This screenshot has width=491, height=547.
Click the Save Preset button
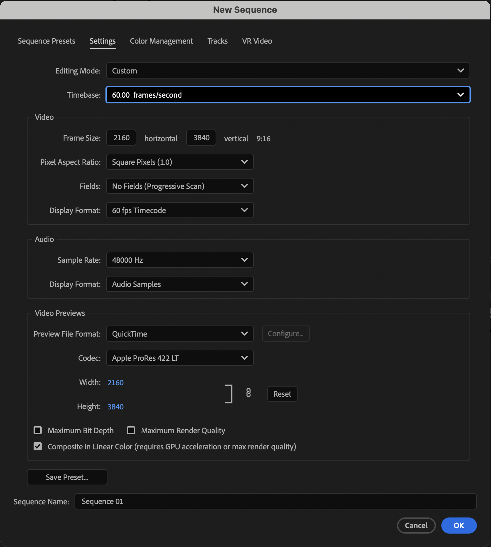(67, 477)
